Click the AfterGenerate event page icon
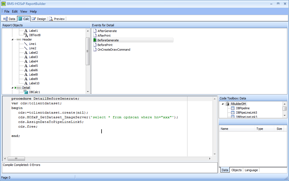Viewport: 289px width, 181px height. click(95, 31)
